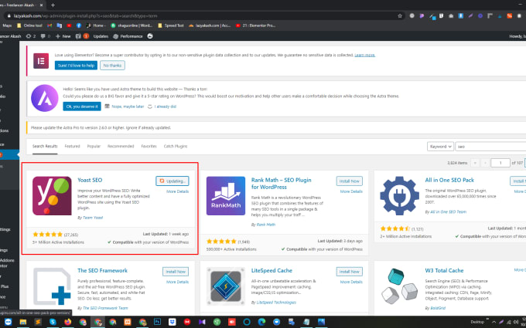Screen dimensions: 526x328
Task: Open the Performance menu in admin bar
Action: (x=128, y=36)
